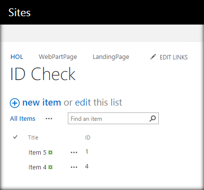Open the ellipsis menu for Item 4

click(x=74, y=167)
